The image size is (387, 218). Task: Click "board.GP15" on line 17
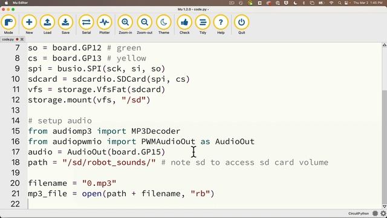click(136, 152)
